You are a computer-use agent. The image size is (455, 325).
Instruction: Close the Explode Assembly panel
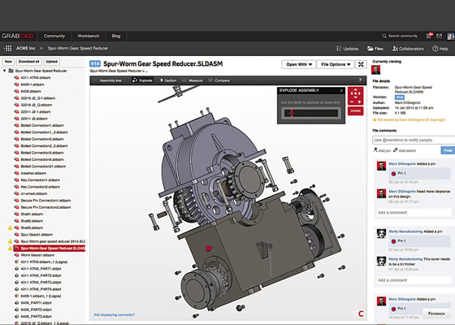341,90
